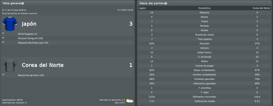273x106 pixels.
Task: Click Corea del Norte's grey jersey icon
Action: point(10,65)
